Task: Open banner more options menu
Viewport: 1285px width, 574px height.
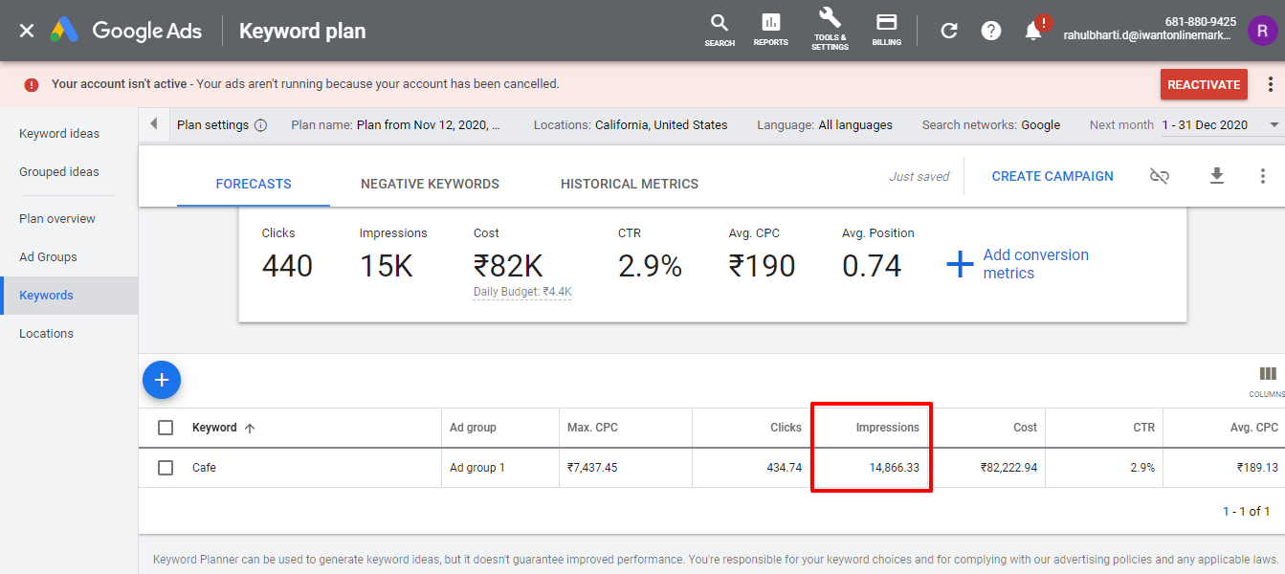Action: pos(1270,84)
